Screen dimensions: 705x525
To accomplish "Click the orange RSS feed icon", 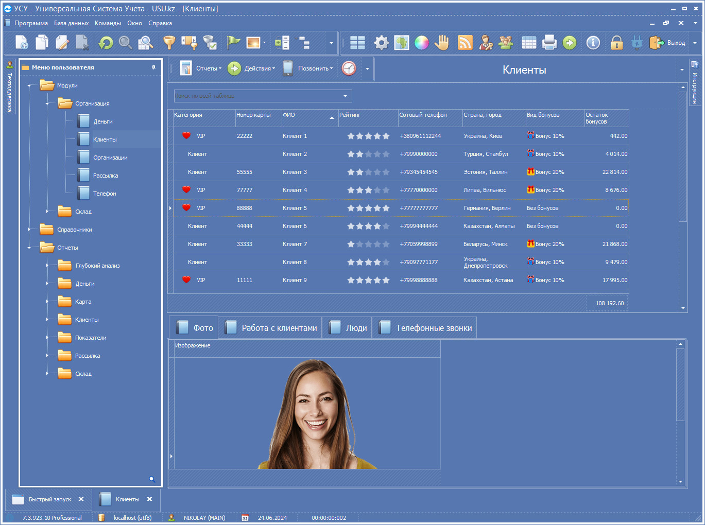I will (465, 43).
